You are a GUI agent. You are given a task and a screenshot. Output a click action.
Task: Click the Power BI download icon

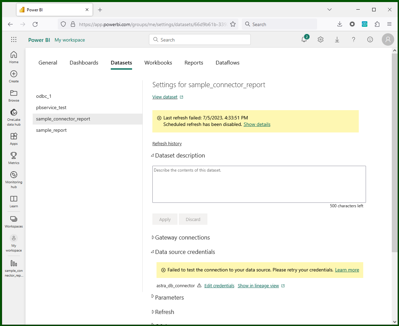coord(337,39)
